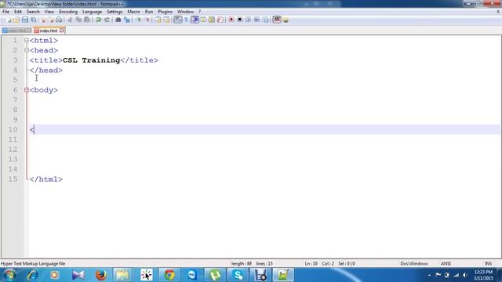Click the taskbar clock showing 12:23 PM
This screenshot has width=502, height=282.
point(483,275)
